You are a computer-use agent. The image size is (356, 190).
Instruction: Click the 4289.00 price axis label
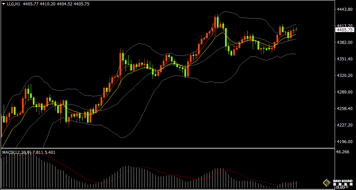(345, 92)
